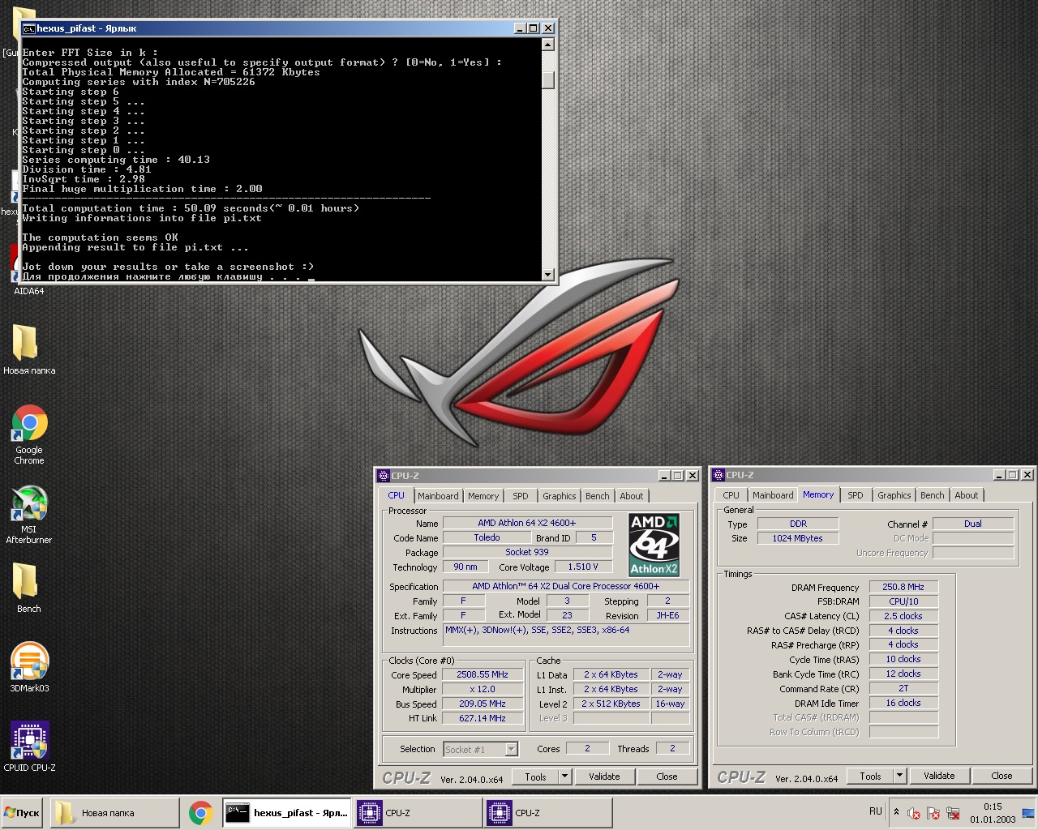
Task: Switch to Memory tab in left CPU-Z window
Action: click(x=483, y=496)
